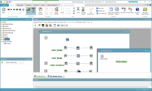Select the Comment object in Toolbox
The width and height of the screenshot is (152, 91).
point(39,25)
